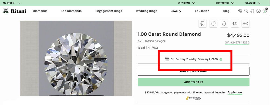This screenshot has width=270, height=105.
Task: Expand the CONTACT US dropdown
Action: [224, 3]
